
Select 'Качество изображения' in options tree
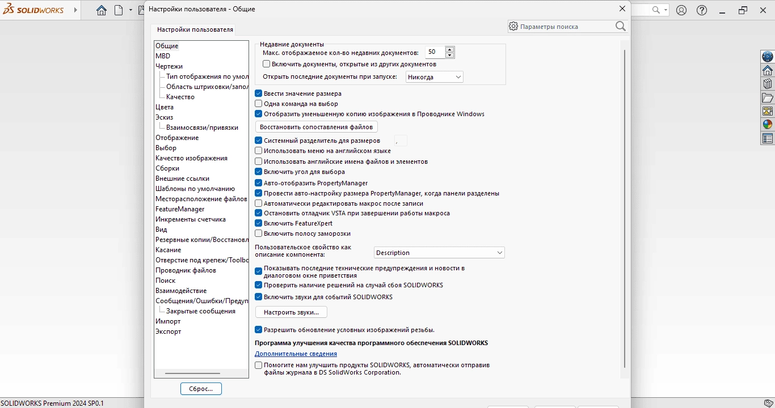pos(192,158)
